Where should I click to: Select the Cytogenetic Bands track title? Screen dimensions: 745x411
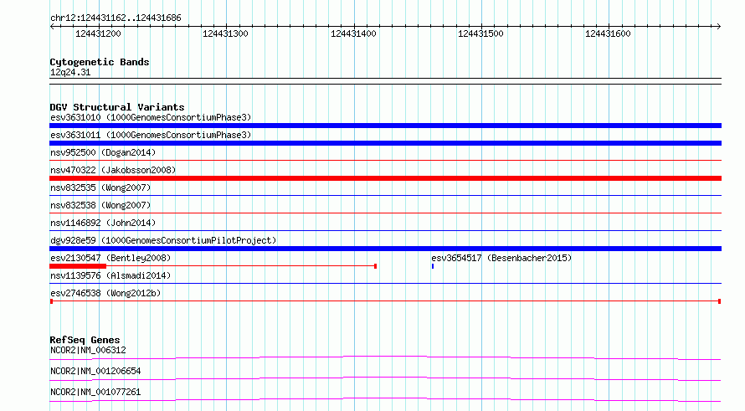tap(100, 62)
